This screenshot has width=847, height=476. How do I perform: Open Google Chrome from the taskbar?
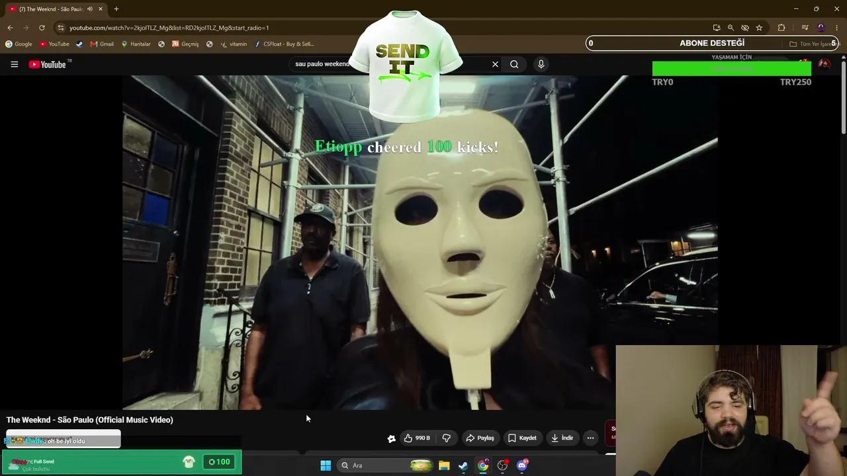click(483, 465)
